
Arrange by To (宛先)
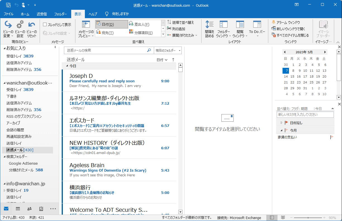click(x=112, y=33)
